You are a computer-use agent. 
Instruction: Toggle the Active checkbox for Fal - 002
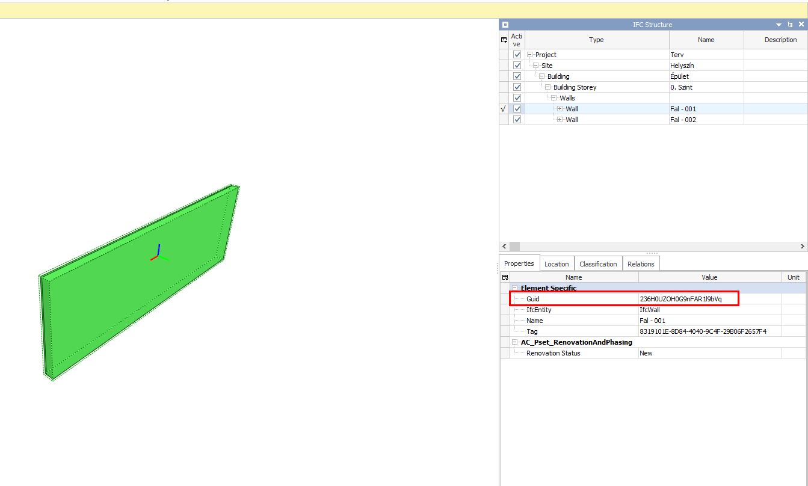517,120
